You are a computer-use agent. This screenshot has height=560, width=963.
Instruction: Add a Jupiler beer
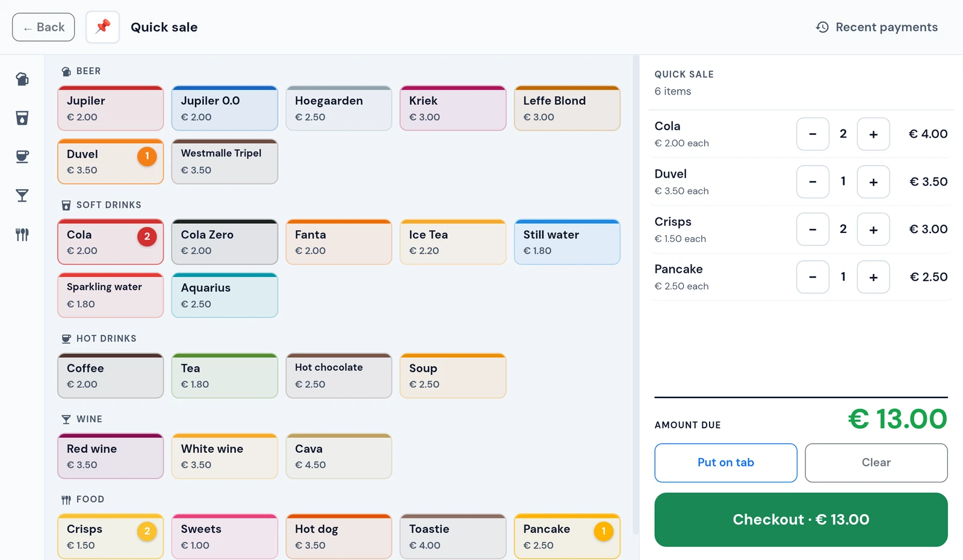(x=111, y=108)
